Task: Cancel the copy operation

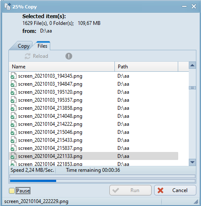Action: pos(175,190)
